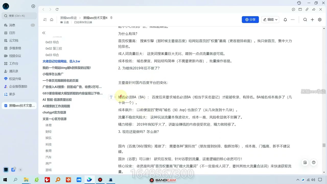Click the six-dot block drag handle icon
The width and height of the screenshot is (327, 184).
click(x=115, y=97)
